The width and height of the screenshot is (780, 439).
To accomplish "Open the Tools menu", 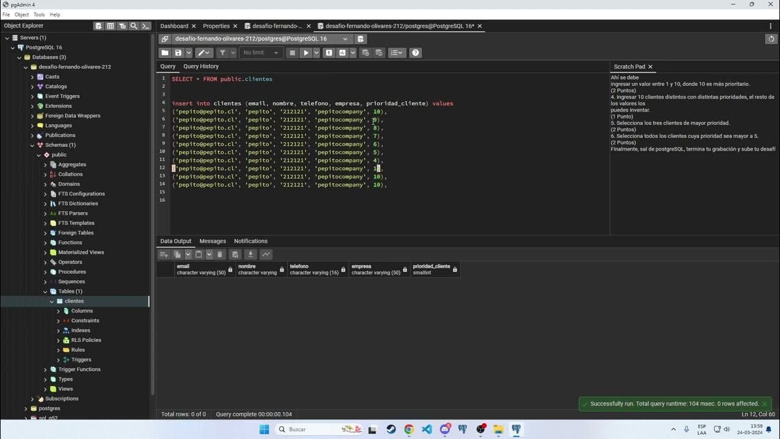I will pyautogui.click(x=39, y=15).
